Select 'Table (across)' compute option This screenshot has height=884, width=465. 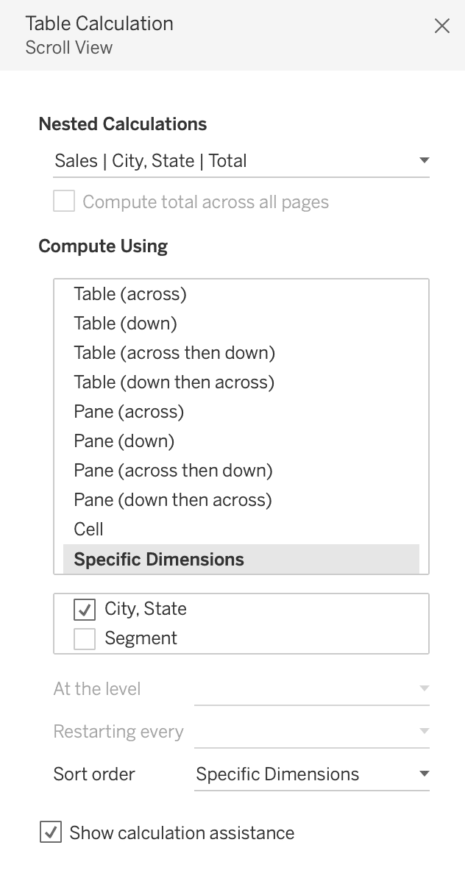[129, 293]
